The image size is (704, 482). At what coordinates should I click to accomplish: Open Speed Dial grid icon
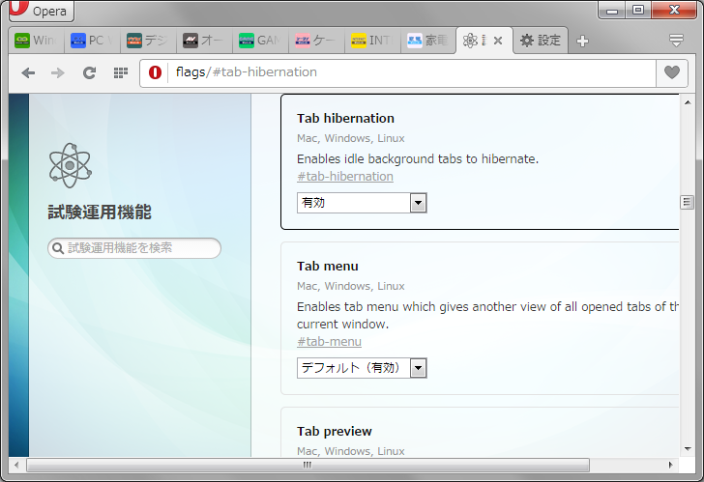coord(120,72)
